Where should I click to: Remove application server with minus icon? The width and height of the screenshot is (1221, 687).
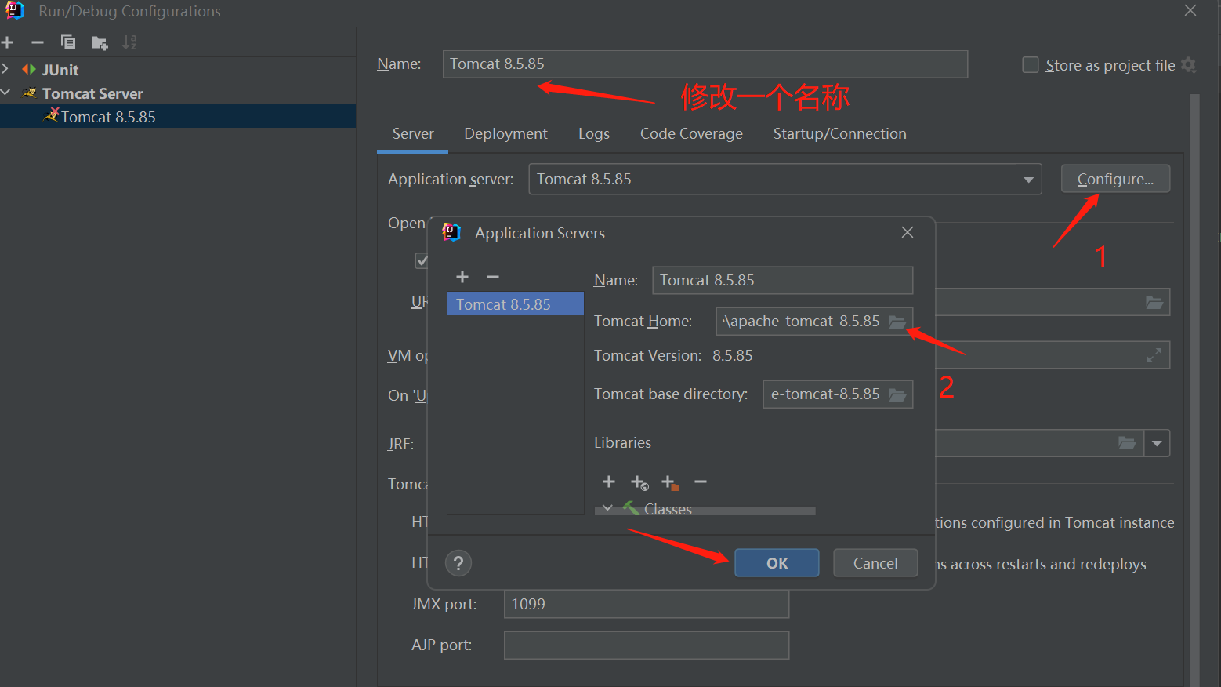pyautogui.click(x=493, y=277)
